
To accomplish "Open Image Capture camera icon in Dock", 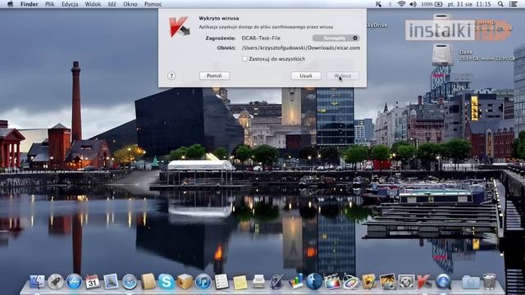I will [x=387, y=282].
